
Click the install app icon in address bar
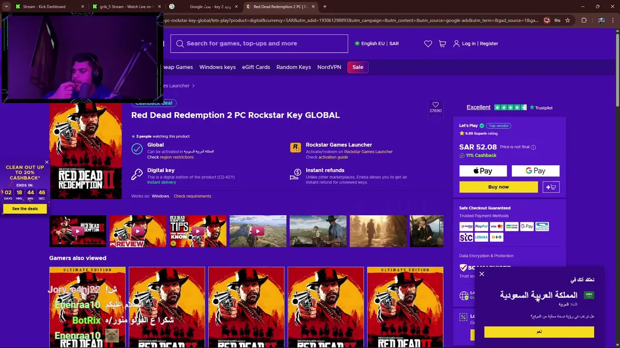click(x=547, y=20)
